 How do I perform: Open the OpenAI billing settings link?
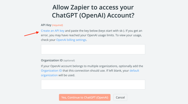click(71, 40)
